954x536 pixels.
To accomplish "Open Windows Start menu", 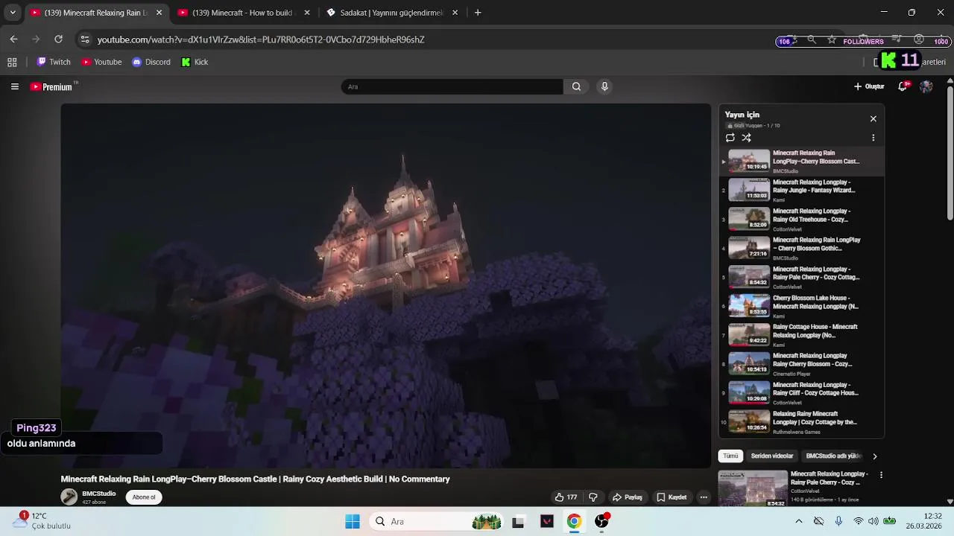I will [x=353, y=522].
